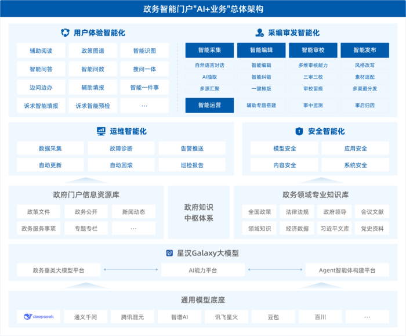Click the 多源汇聚 item

209,89
